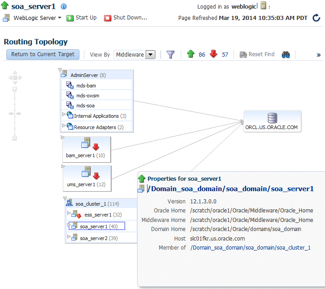The height and width of the screenshot is (289, 325).
Task: Click the green up status arrow by page title
Action: tap(5, 5)
